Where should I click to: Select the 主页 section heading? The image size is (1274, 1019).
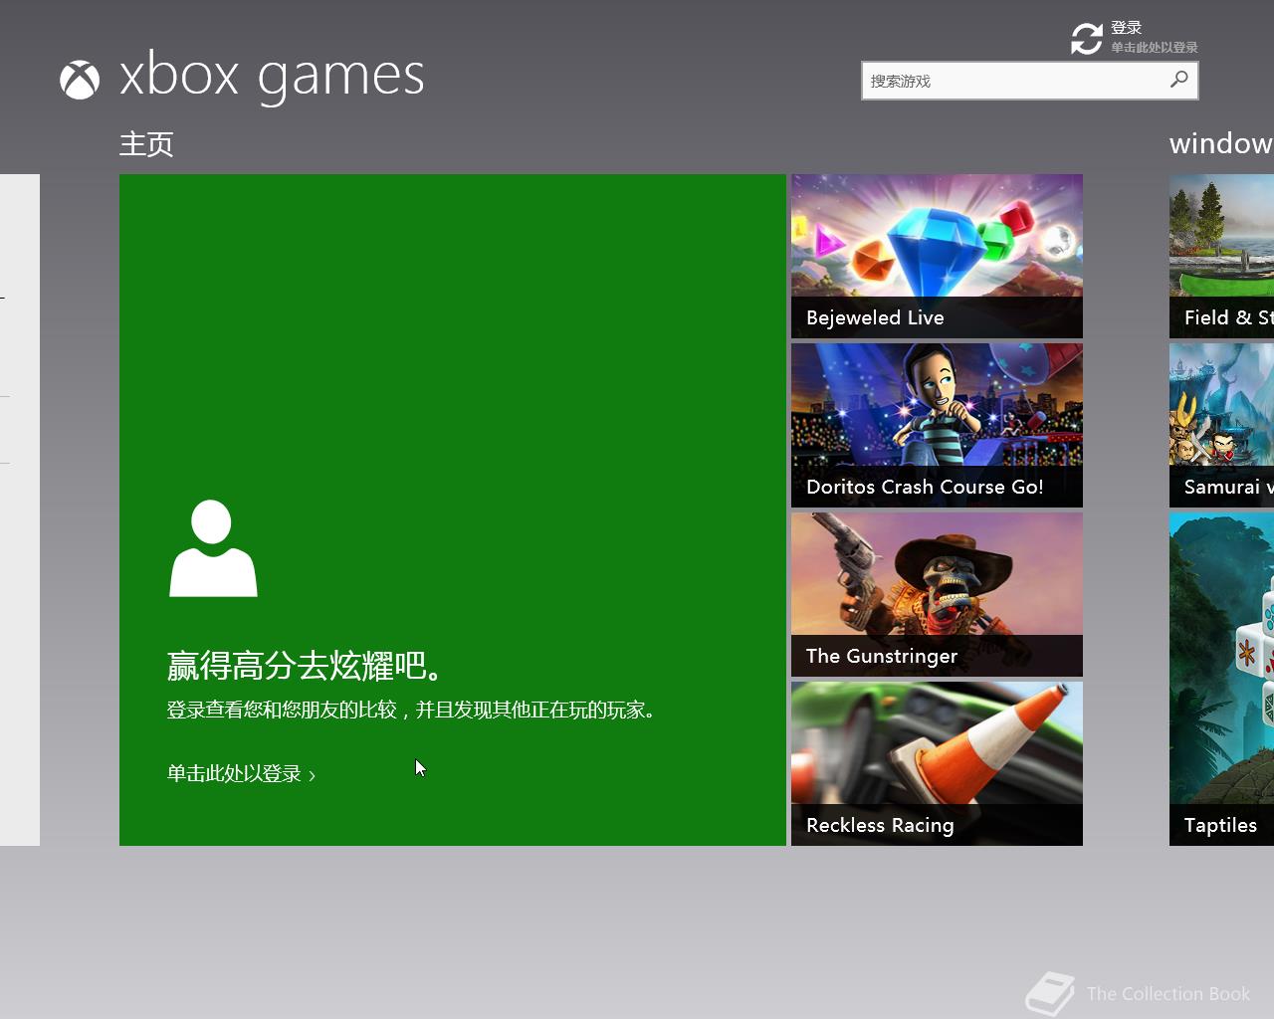[146, 144]
